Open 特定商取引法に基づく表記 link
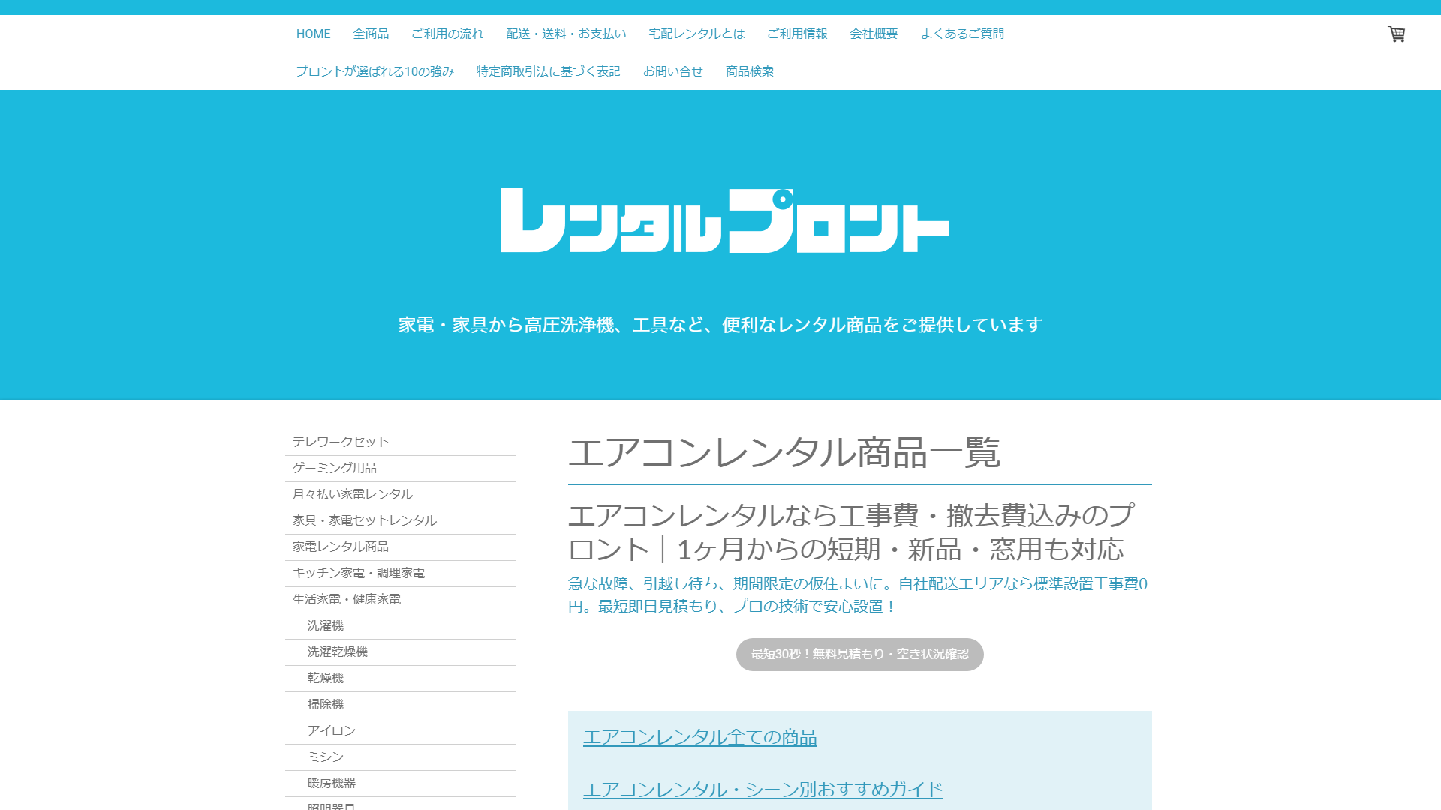This screenshot has width=1441, height=810. (548, 71)
